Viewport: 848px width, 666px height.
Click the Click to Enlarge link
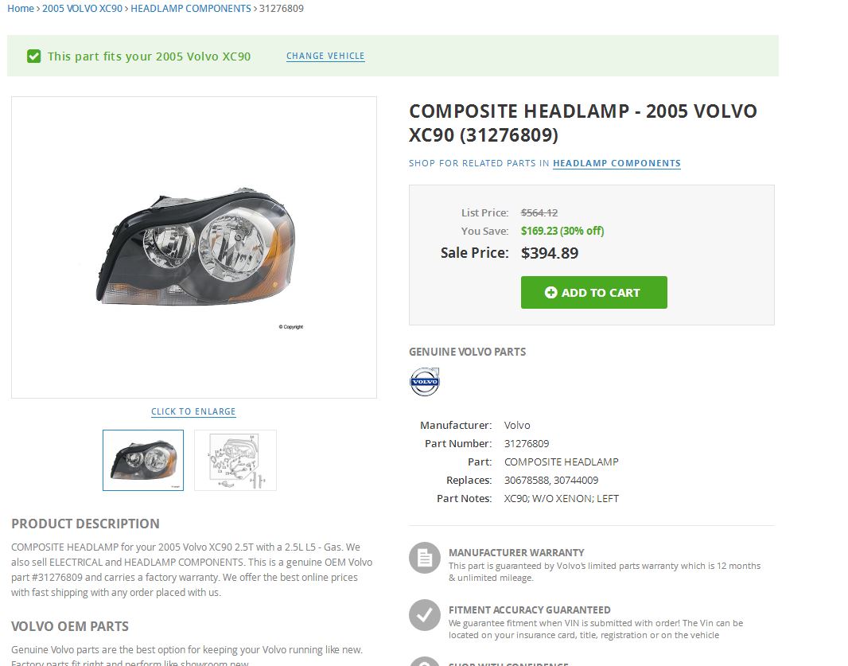[193, 411]
